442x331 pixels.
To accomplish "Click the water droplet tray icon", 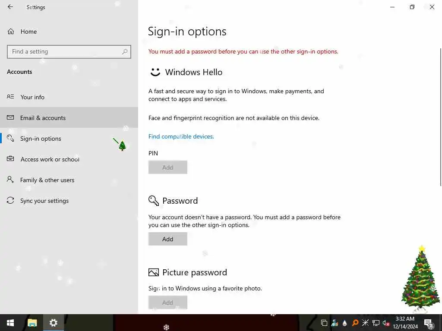I will pos(344,323).
